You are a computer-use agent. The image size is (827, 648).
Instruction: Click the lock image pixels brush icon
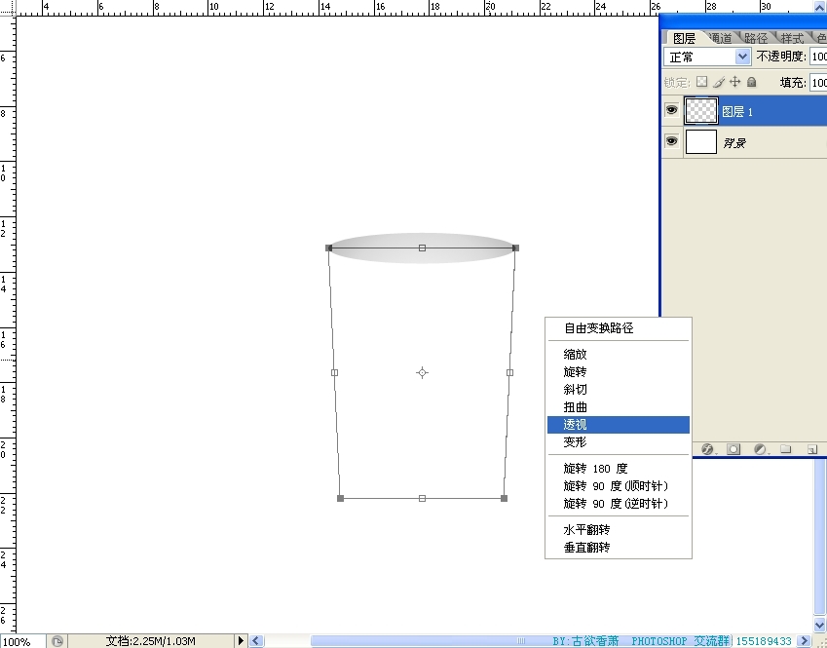pos(719,83)
